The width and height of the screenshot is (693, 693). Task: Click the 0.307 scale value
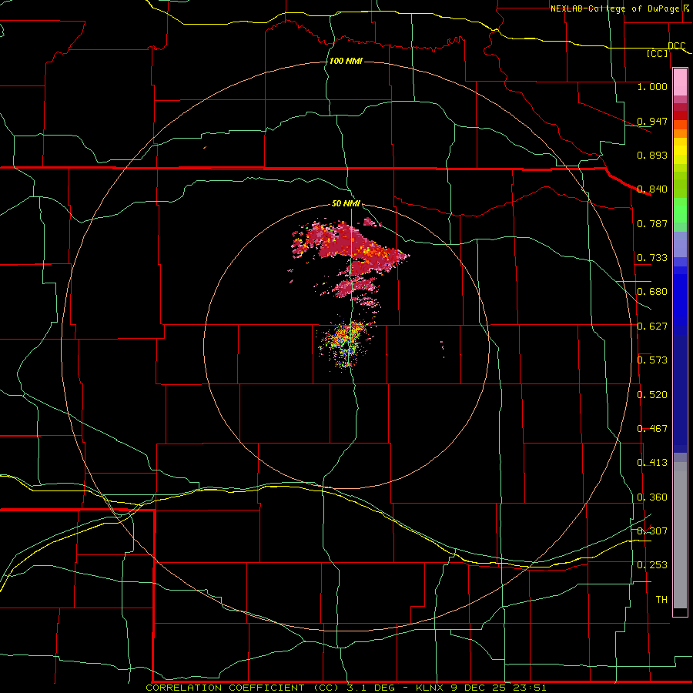coord(652,531)
